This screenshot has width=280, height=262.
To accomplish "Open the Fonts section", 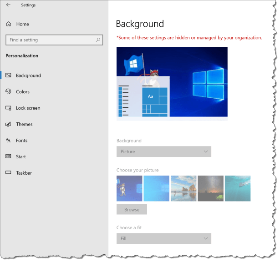I will tap(21, 141).
